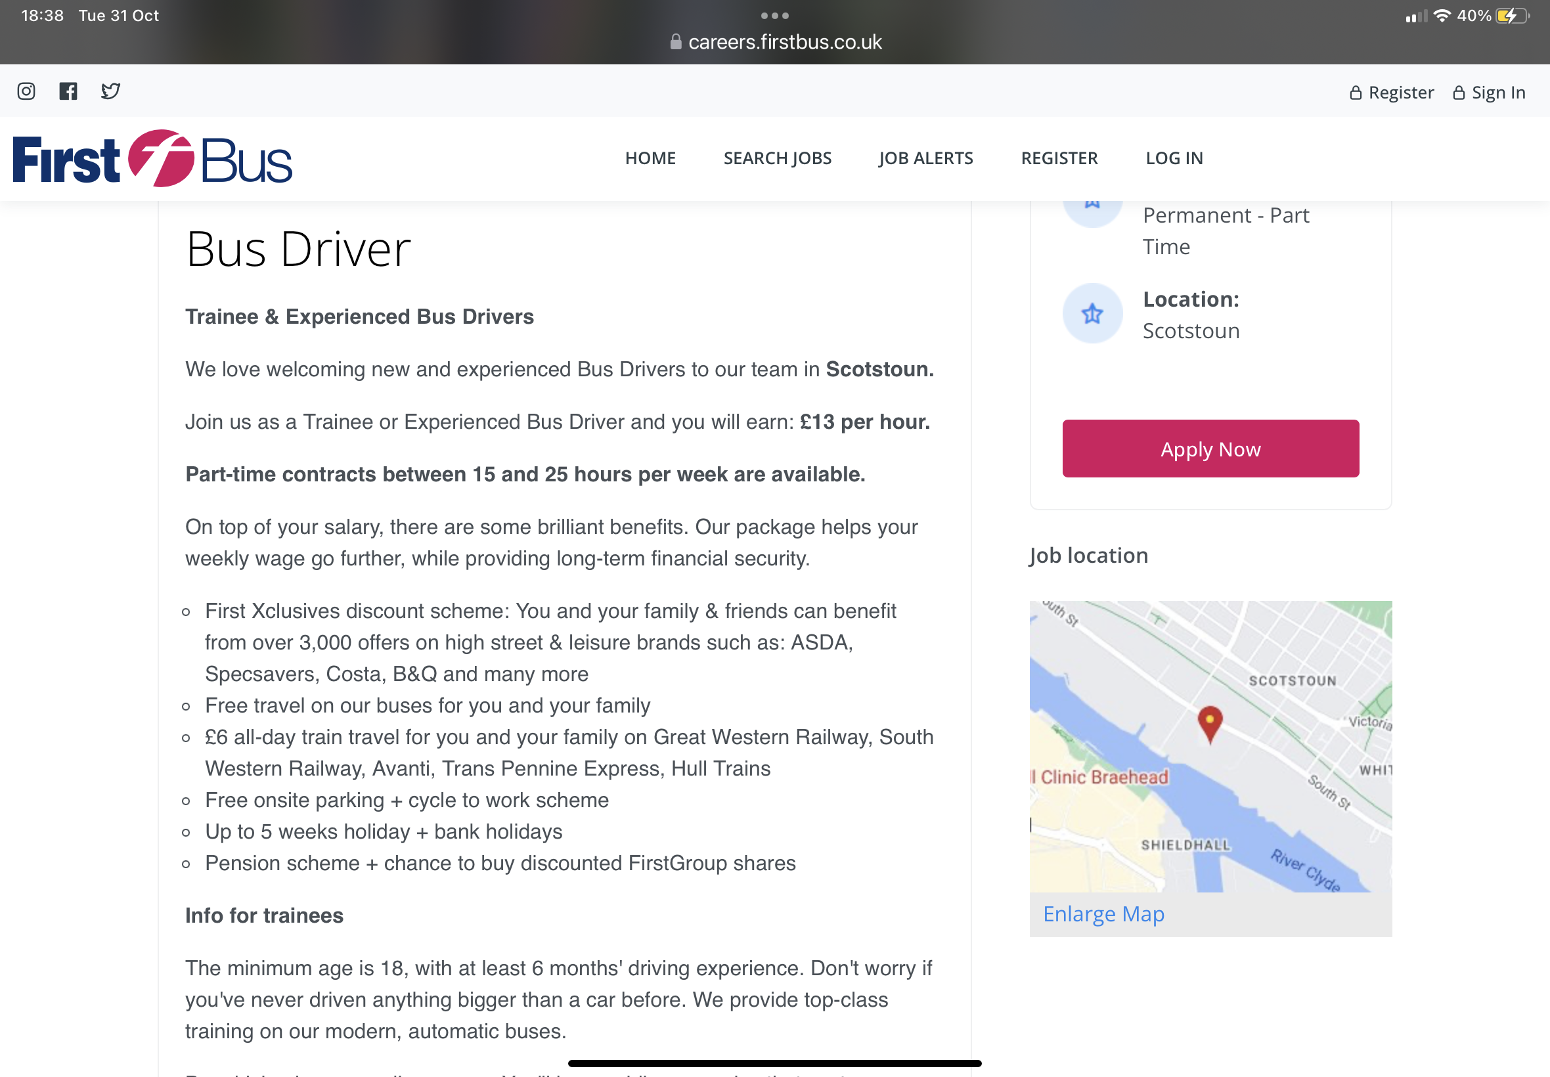Screen dimensions: 1550x1077
Task: Open the Instagram social icon
Action: 26,91
